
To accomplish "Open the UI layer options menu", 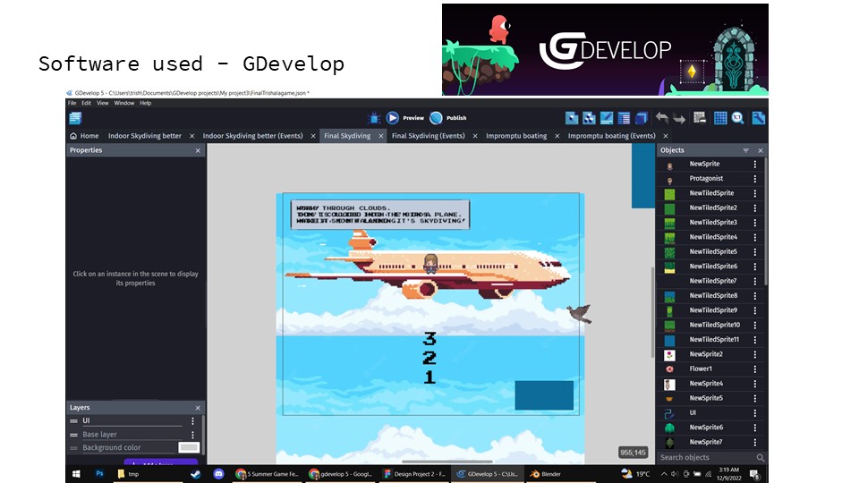I will click(193, 420).
